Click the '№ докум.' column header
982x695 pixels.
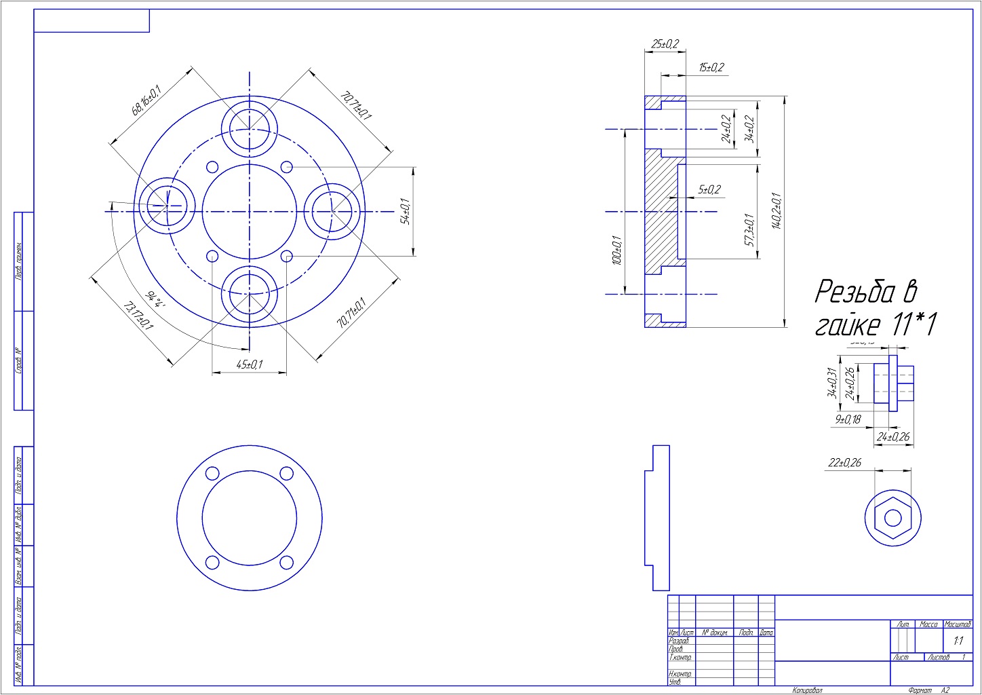pyautogui.click(x=715, y=633)
